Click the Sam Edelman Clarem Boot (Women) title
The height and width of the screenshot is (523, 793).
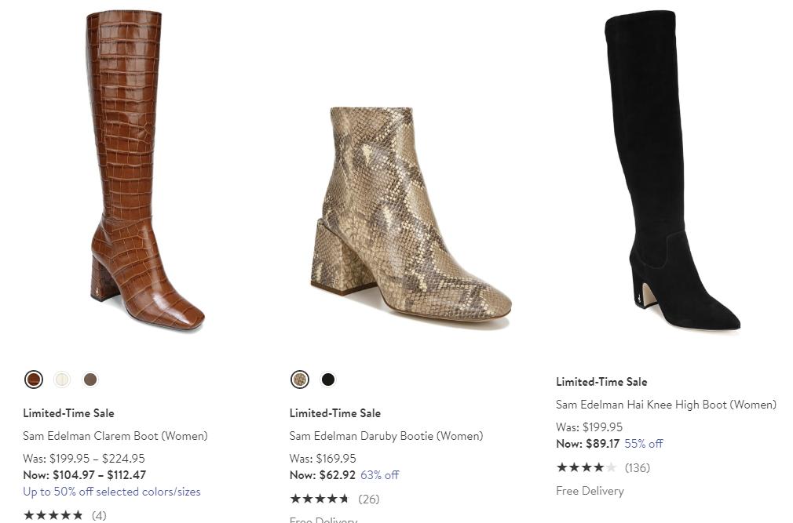point(115,436)
